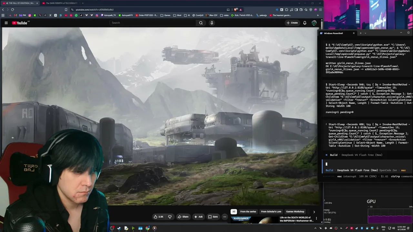Image resolution: width=413 pixels, height=232 pixels.
Task: Open The heaviest gamin... bookmark
Action: [x=280, y=15]
